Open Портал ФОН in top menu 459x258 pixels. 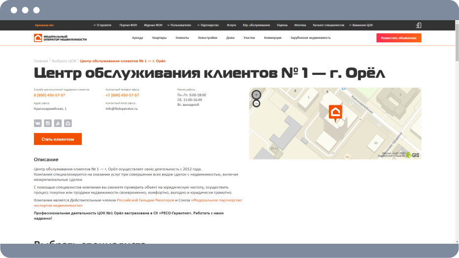[x=128, y=25]
